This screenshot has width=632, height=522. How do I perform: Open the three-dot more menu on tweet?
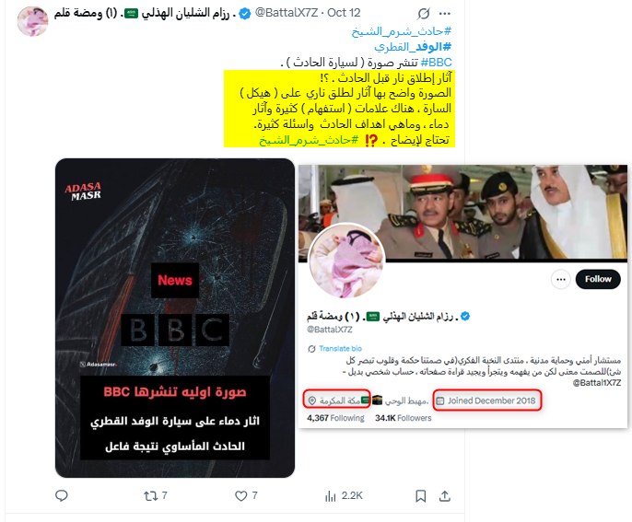tap(445, 14)
